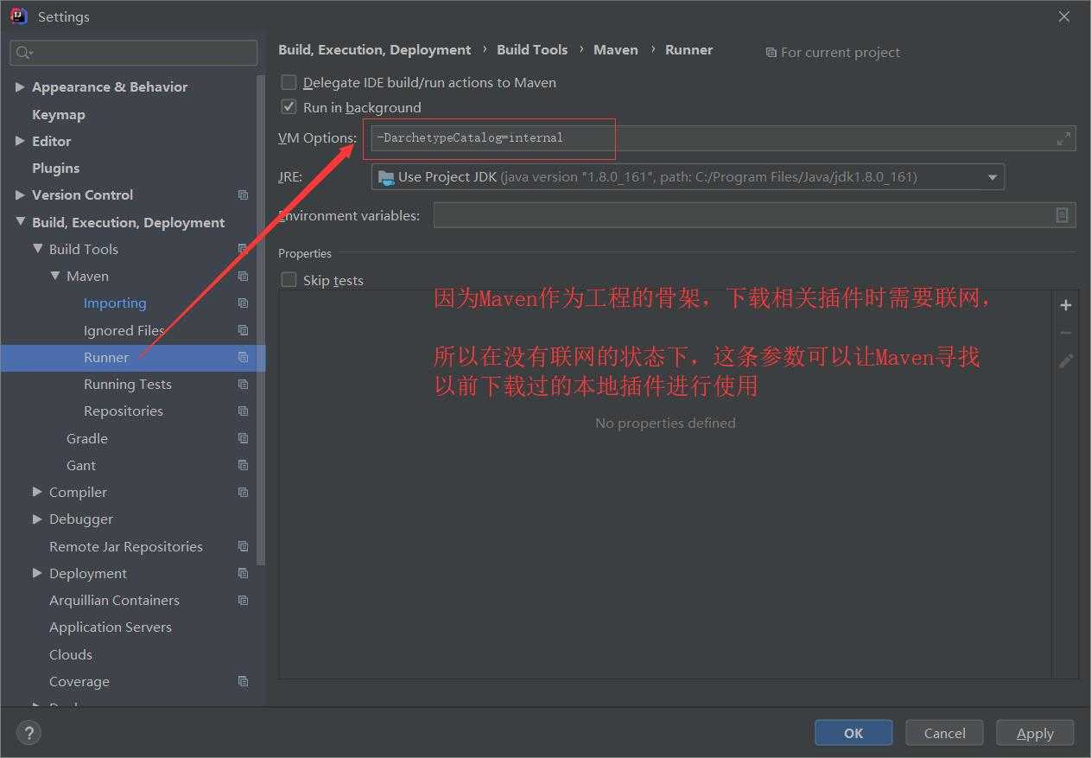This screenshot has width=1091, height=758.
Task: Click the search magnifier icon in settings search
Action: coord(24,53)
